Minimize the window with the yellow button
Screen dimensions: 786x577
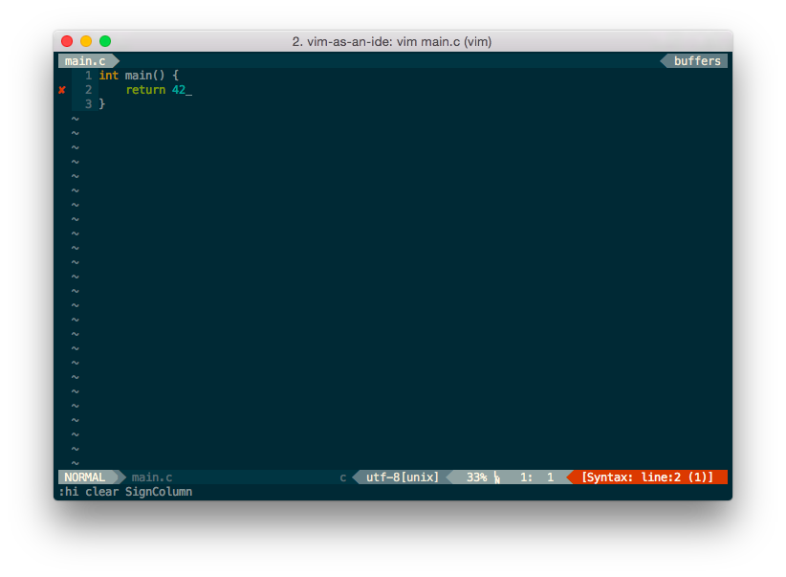(x=86, y=41)
